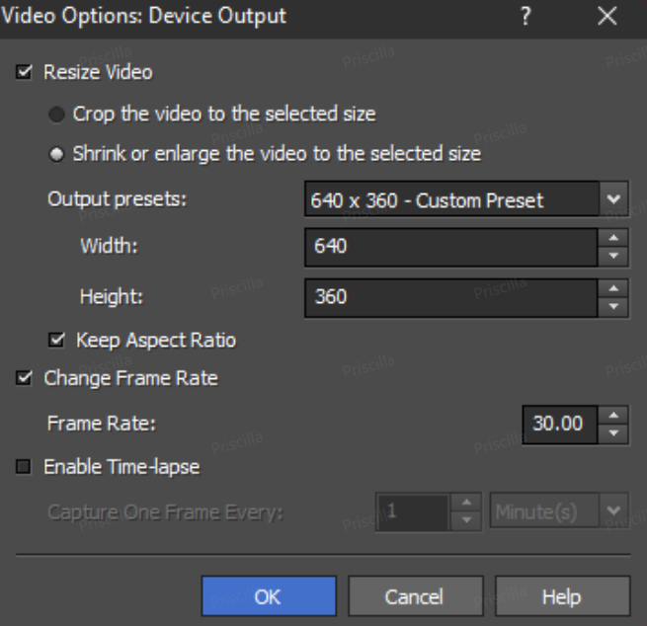Increase Width using the up arrow

613,237
